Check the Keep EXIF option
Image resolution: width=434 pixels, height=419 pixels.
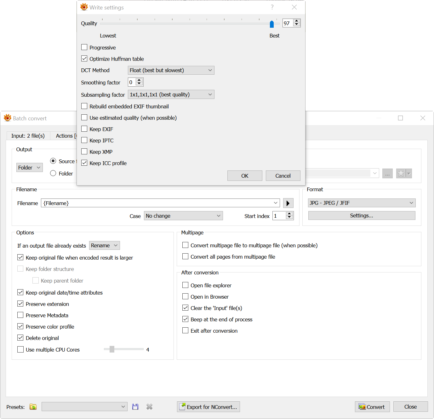pyautogui.click(x=84, y=129)
